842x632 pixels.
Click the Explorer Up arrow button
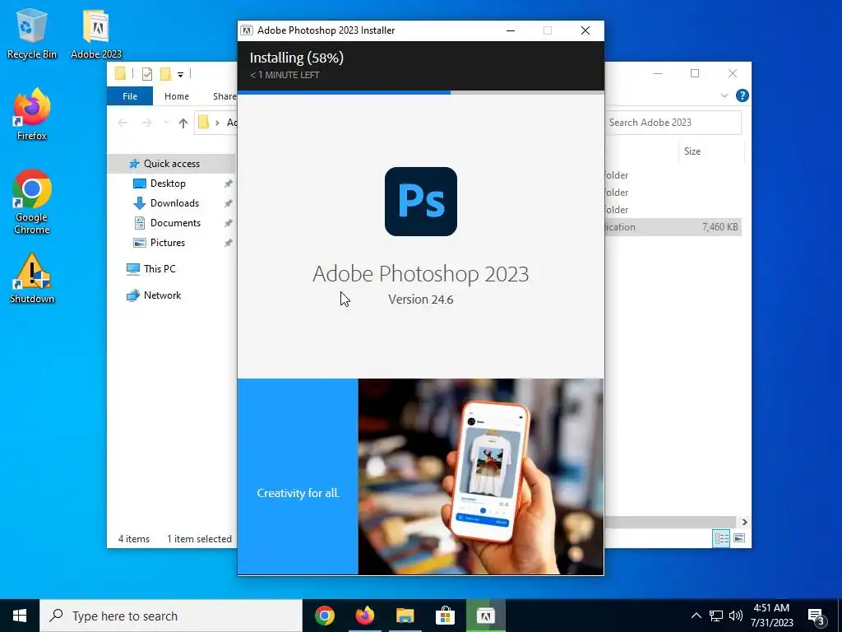(x=183, y=123)
